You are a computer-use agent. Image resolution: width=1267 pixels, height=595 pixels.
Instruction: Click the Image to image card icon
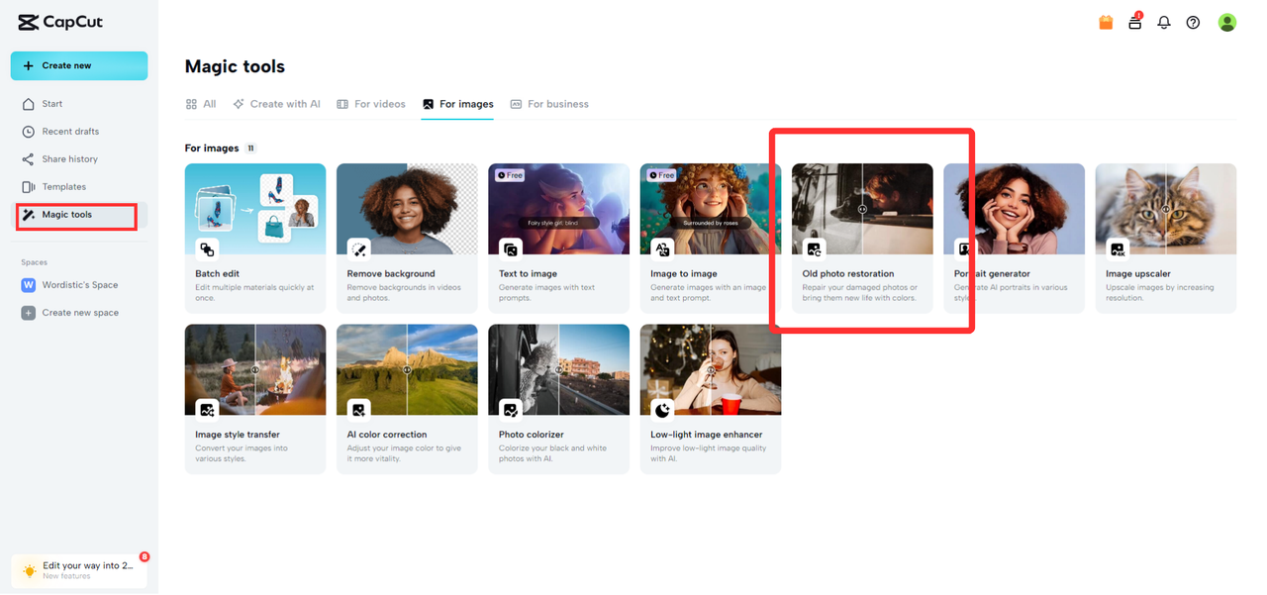pyautogui.click(x=662, y=248)
